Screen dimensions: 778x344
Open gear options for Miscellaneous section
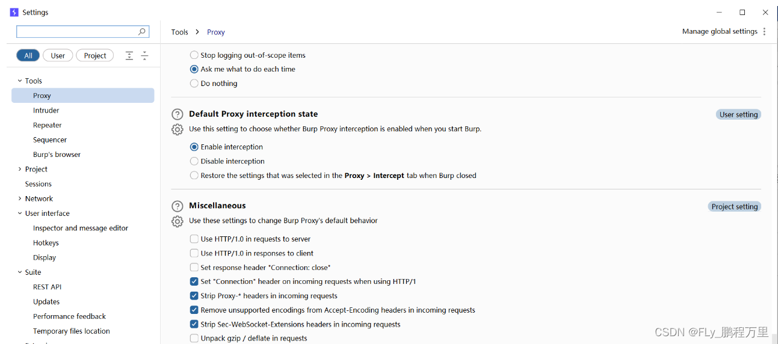(x=178, y=221)
